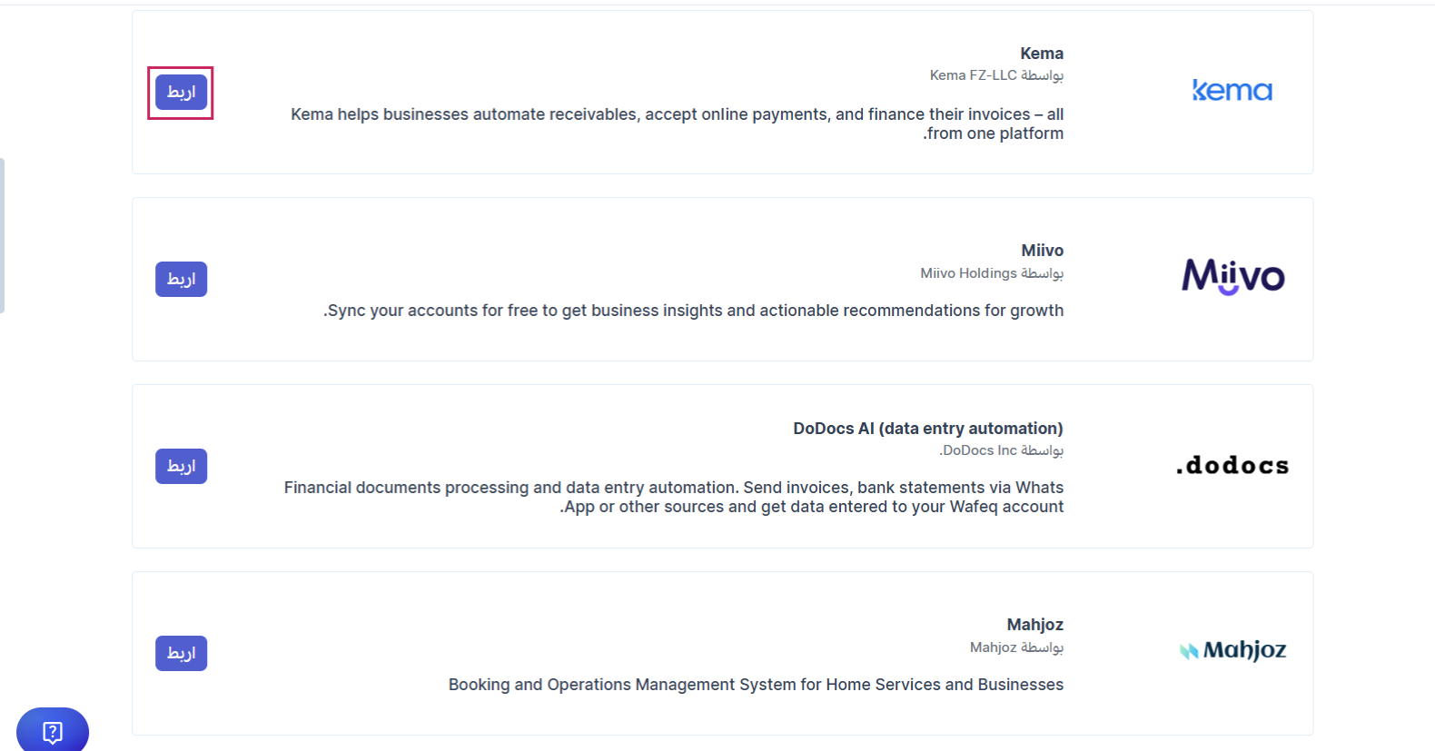Connect the DoDocs AI integration
The height and width of the screenshot is (751, 1435).
(x=181, y=467)
